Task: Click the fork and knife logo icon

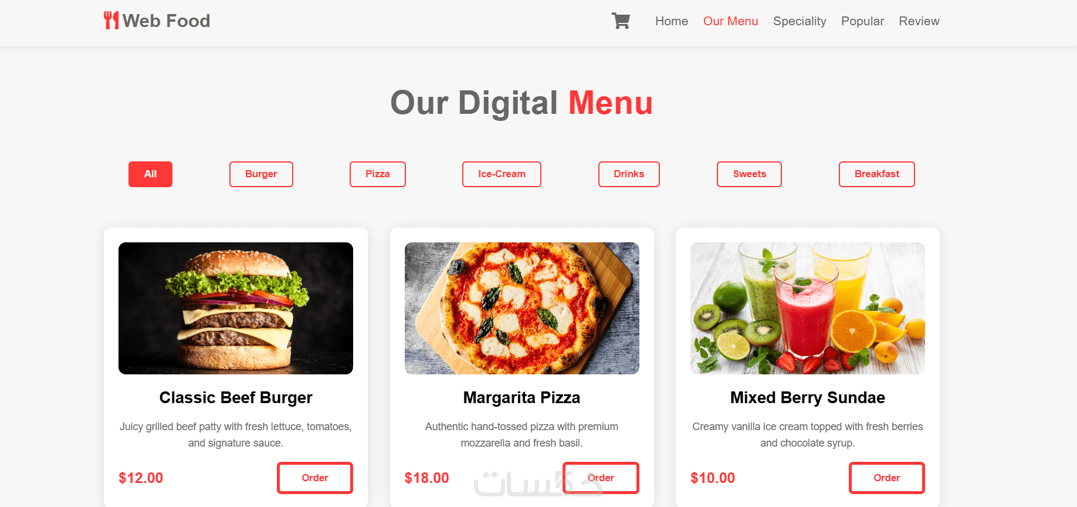Action: [x=111, y=21]
